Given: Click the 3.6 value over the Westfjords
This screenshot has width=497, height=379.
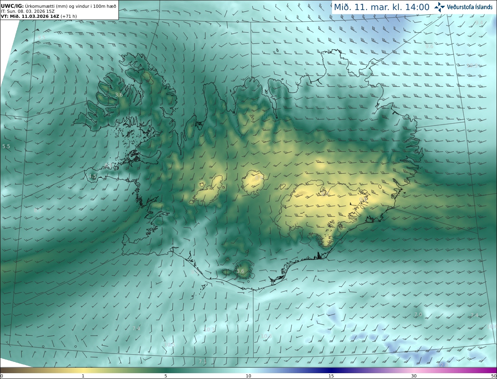Looking at the screenshot, I should (119, 95).
